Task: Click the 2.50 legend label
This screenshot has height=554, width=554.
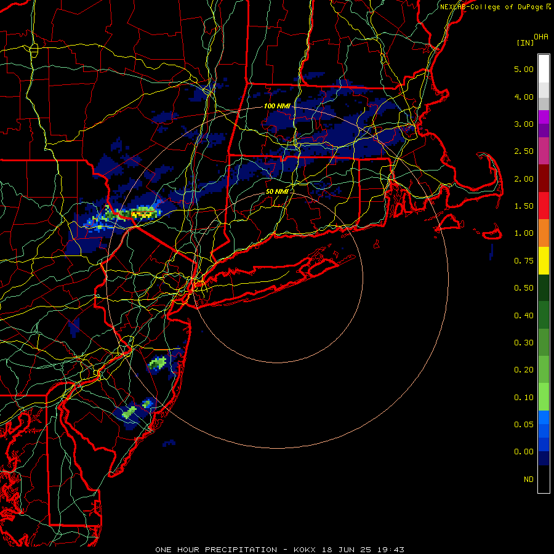Action: pos(524,151)
